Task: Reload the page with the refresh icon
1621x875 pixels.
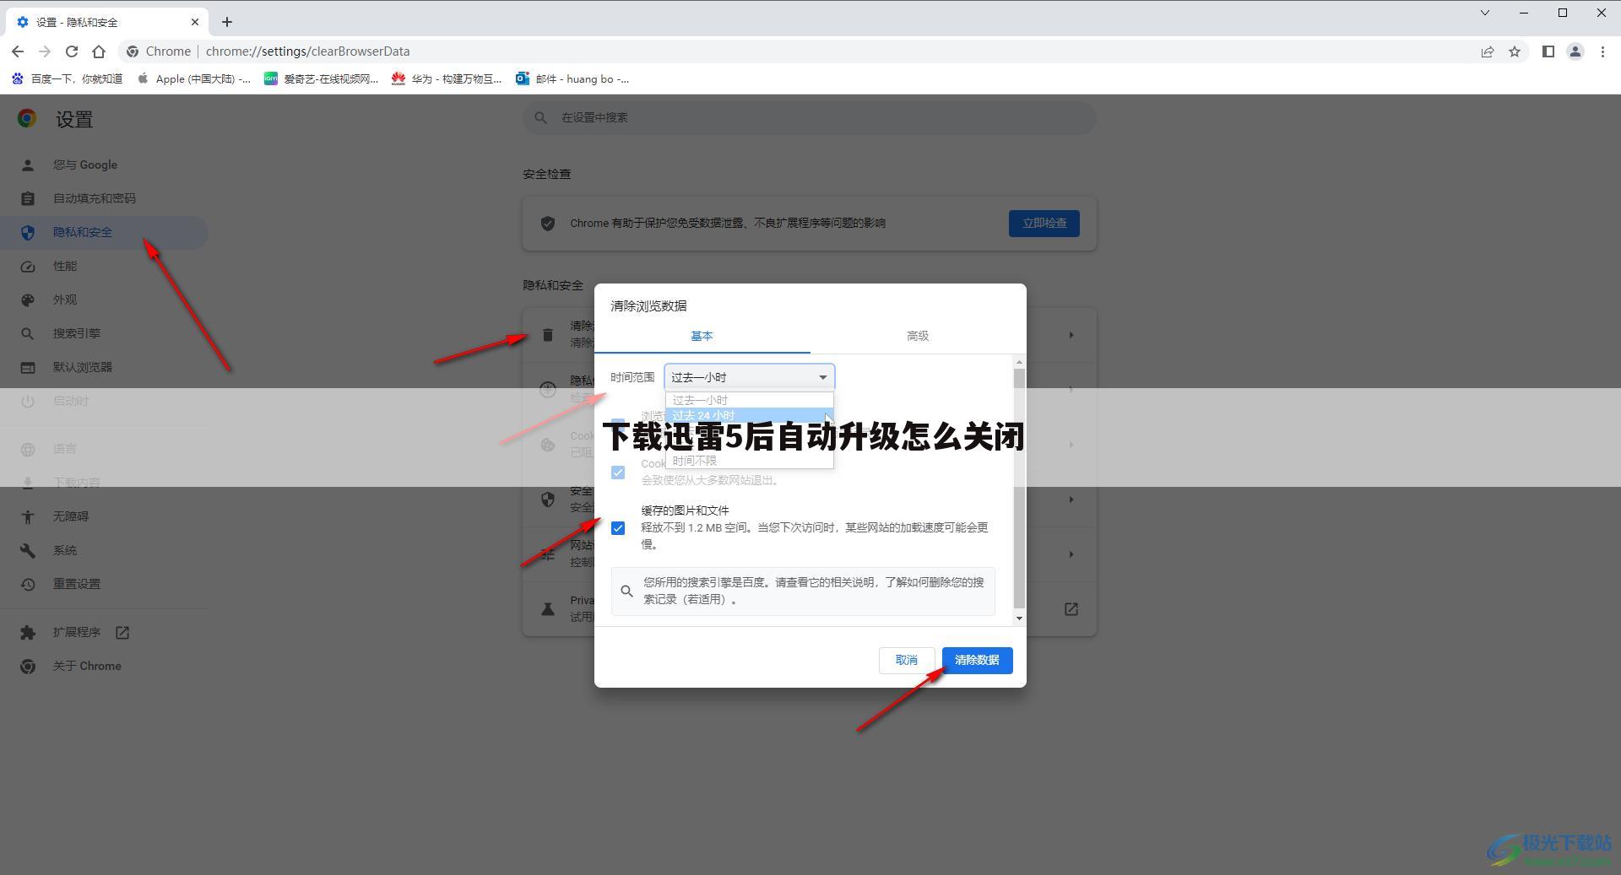Action: (72, 51)
